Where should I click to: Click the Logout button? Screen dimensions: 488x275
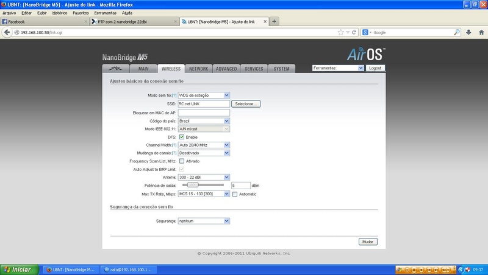tap(375, 68)
